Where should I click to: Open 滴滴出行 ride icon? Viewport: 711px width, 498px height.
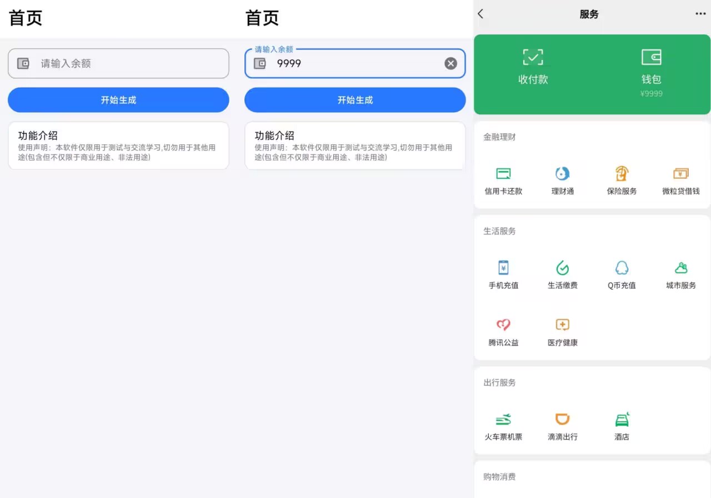click(563, 419)
